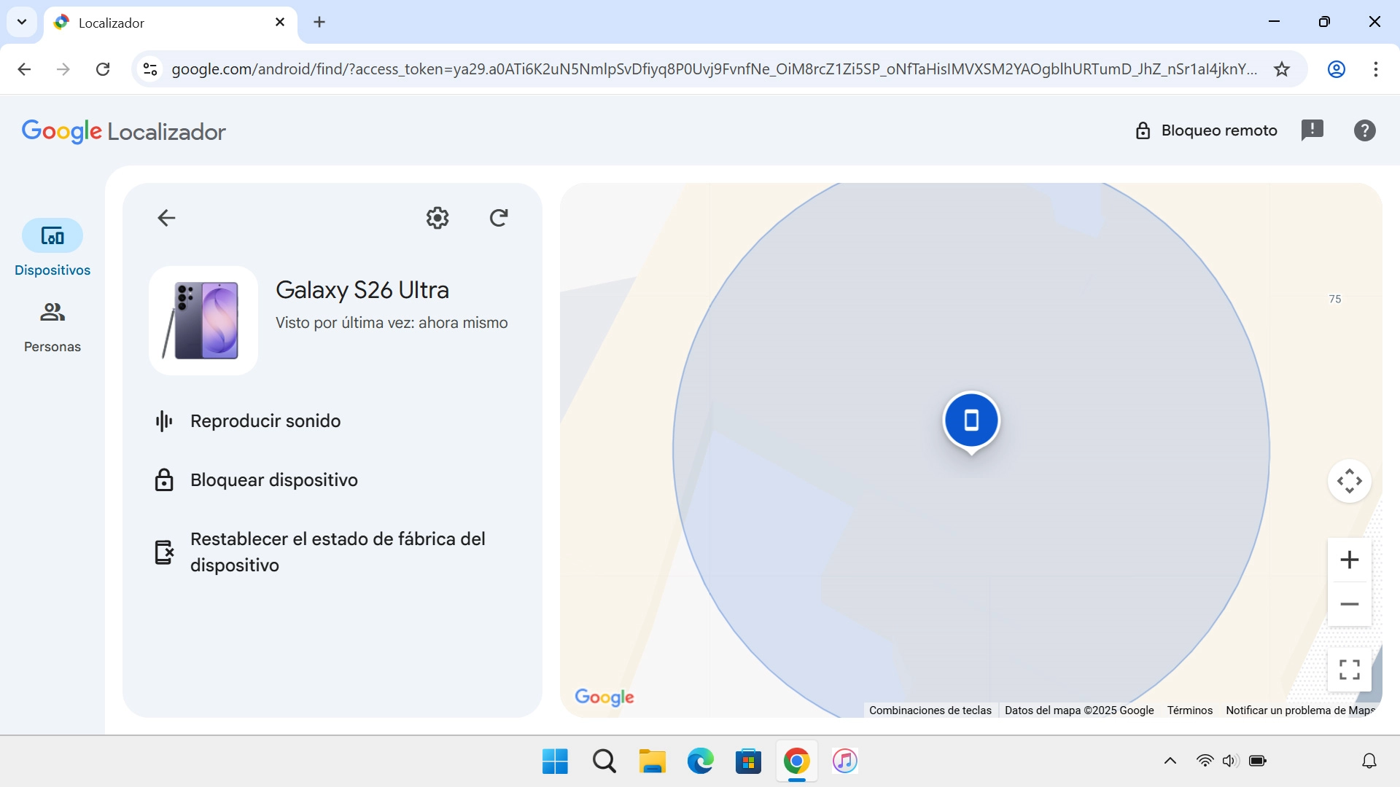This screenshot has width=1400, height=787.
Task: Send feedback via the report icon
Action: 1312,130
